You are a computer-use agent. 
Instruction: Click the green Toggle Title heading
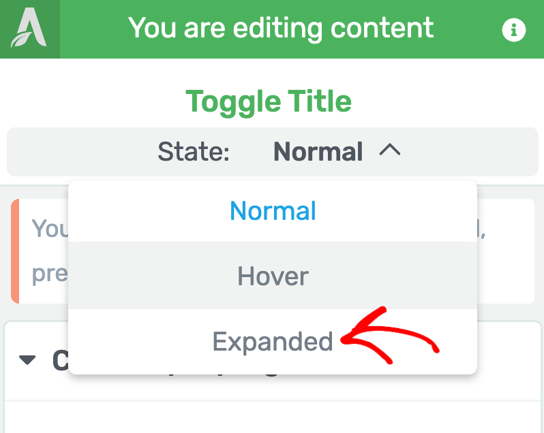[x=269, y=101]
